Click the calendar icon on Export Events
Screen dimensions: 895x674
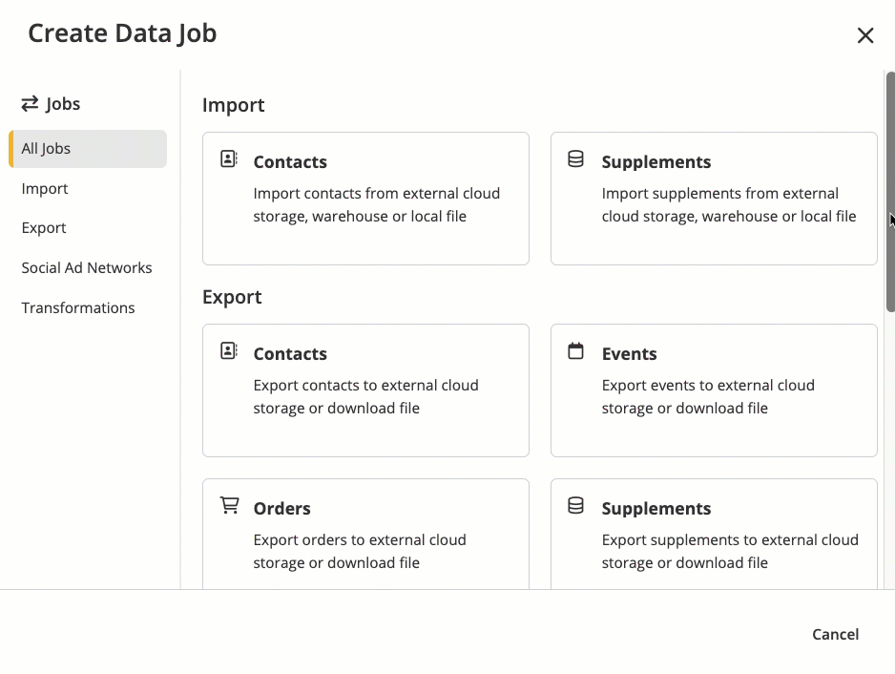576,350
